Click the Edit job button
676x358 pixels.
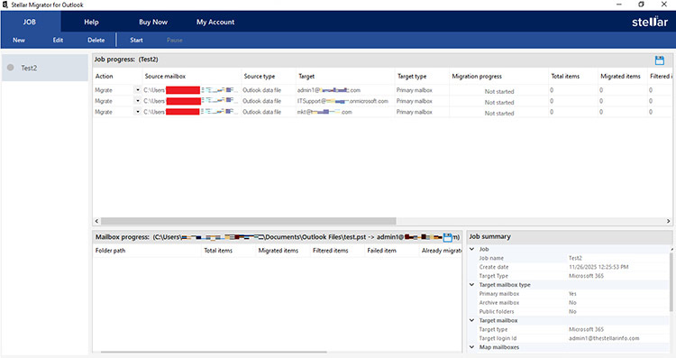click(x=58, y=40)
